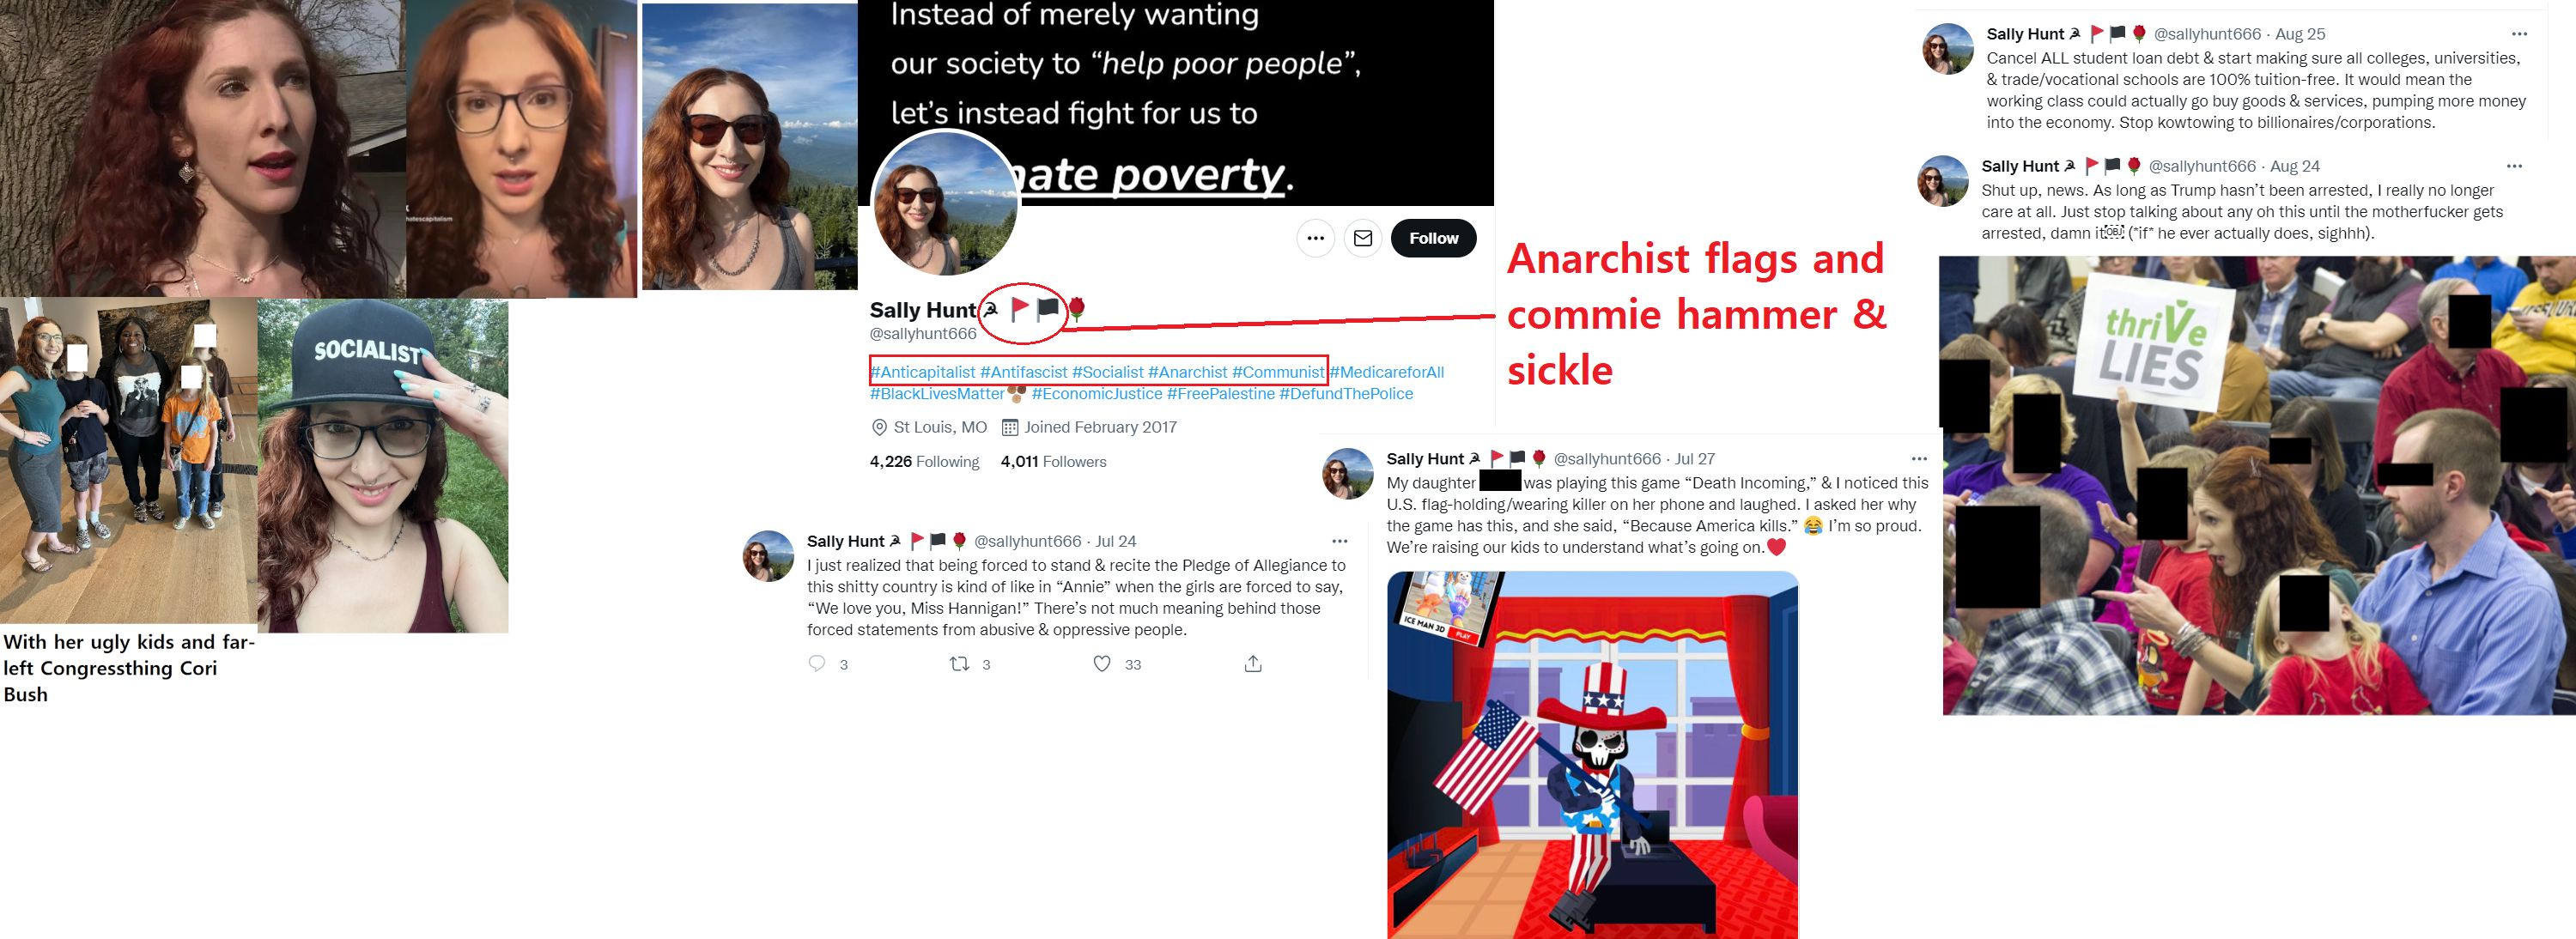Click the #DefundThePolice hashtag link
Viewport: 2576px width, 939px height.
point(1346,394)
